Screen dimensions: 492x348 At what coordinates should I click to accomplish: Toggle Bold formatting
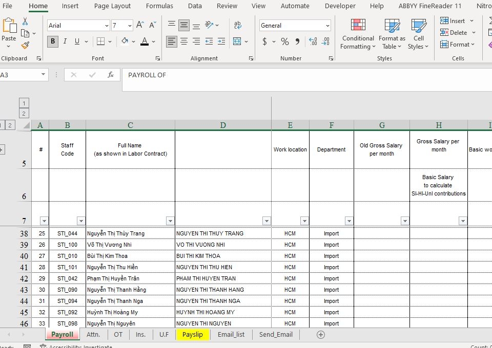click(53, 41)
